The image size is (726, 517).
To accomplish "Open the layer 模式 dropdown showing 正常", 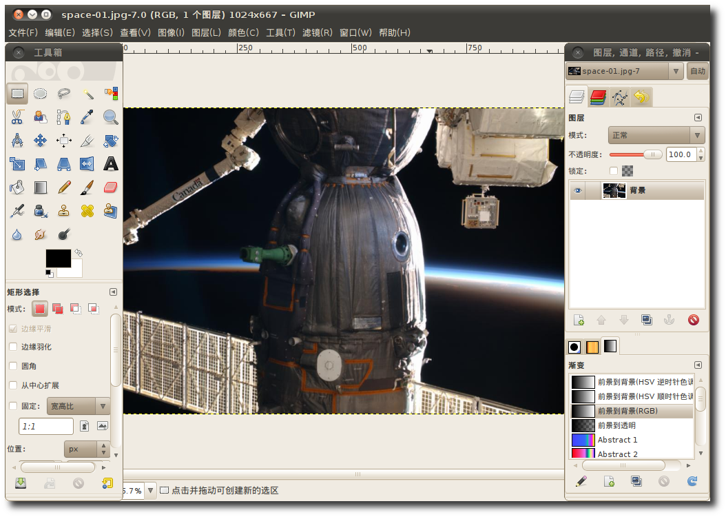I will [x=656, y=135].
